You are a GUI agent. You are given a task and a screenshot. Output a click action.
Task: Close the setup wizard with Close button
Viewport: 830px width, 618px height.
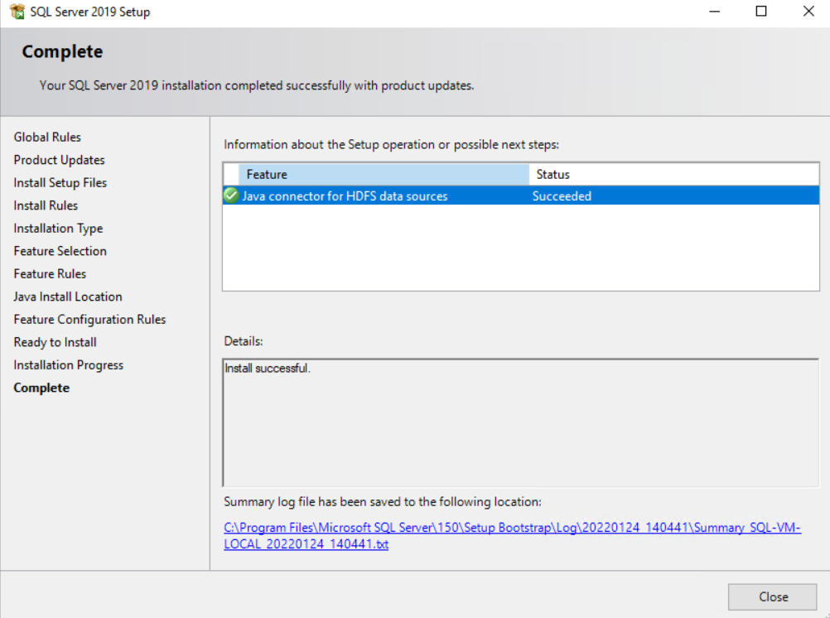click(772, 596)
